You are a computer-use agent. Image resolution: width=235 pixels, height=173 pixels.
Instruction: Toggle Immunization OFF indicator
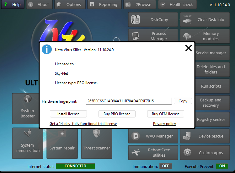[x=165, y=166]
